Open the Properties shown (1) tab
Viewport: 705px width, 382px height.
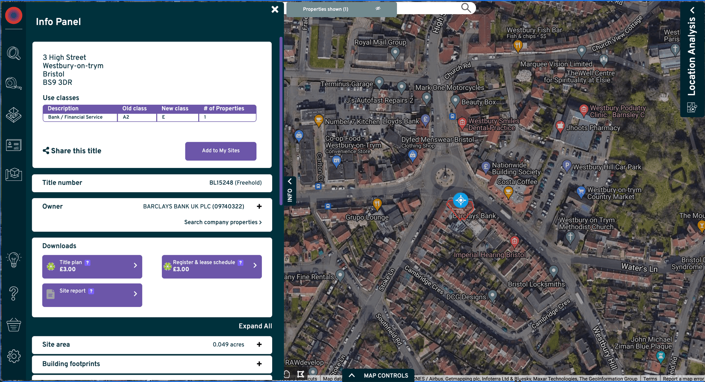coord(341,9)
